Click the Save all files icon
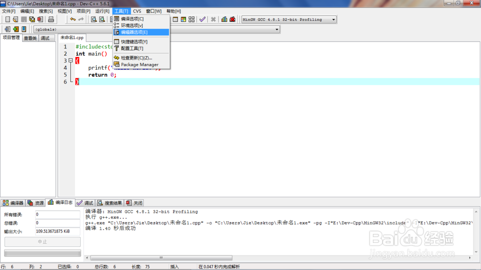The image size is (481, 270). coord(32,19)
